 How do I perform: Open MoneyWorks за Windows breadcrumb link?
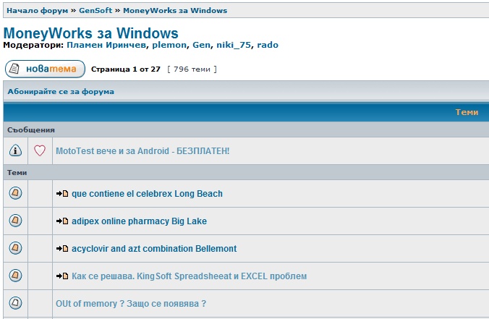point(175,11)
